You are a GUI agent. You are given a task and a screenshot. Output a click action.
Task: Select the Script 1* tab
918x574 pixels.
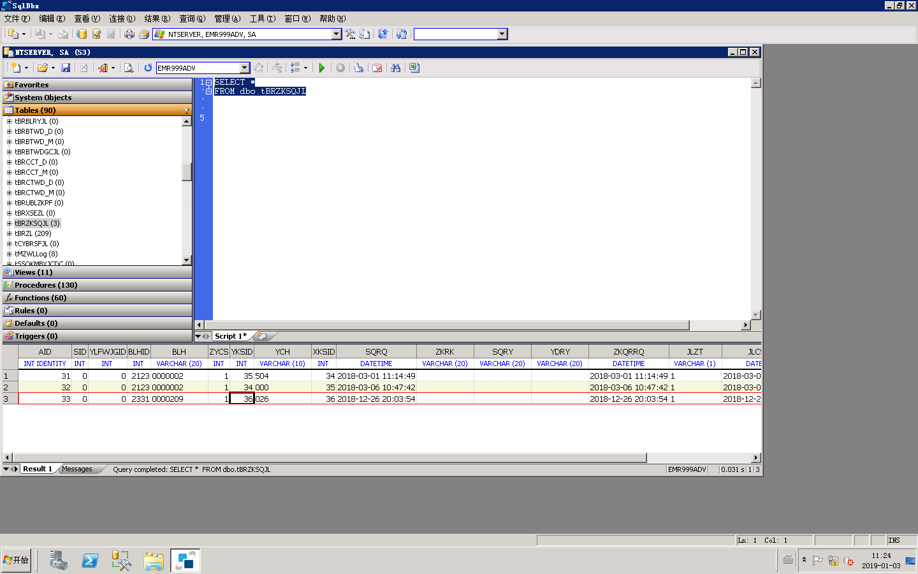click(x=231, y=336)
